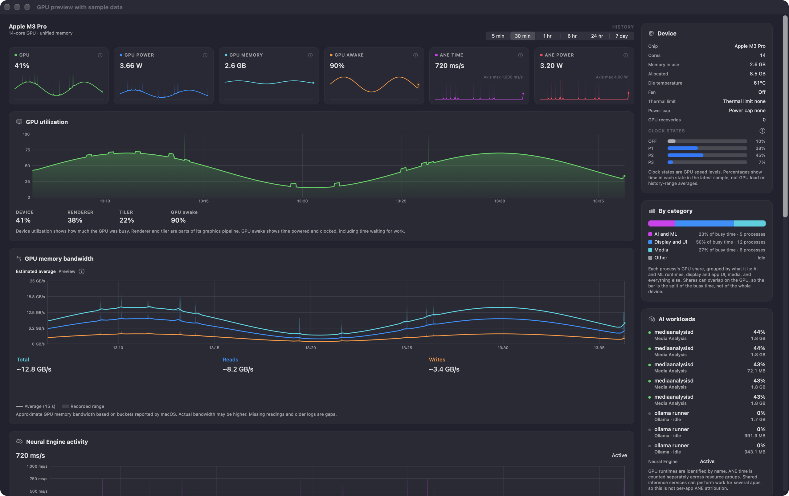Open info icon on GPU POWER card

(205, 55)
